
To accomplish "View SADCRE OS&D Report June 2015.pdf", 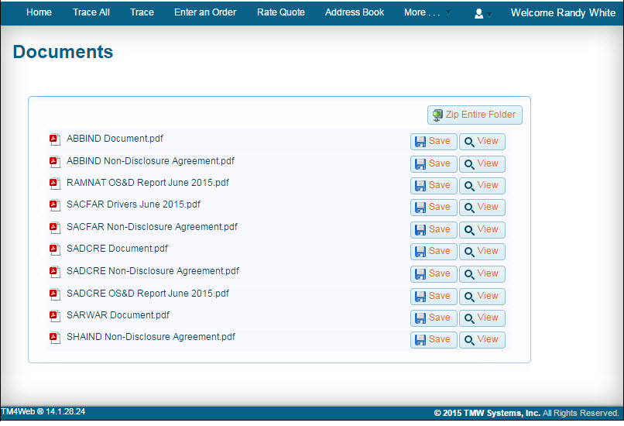I will coord(482,296).
